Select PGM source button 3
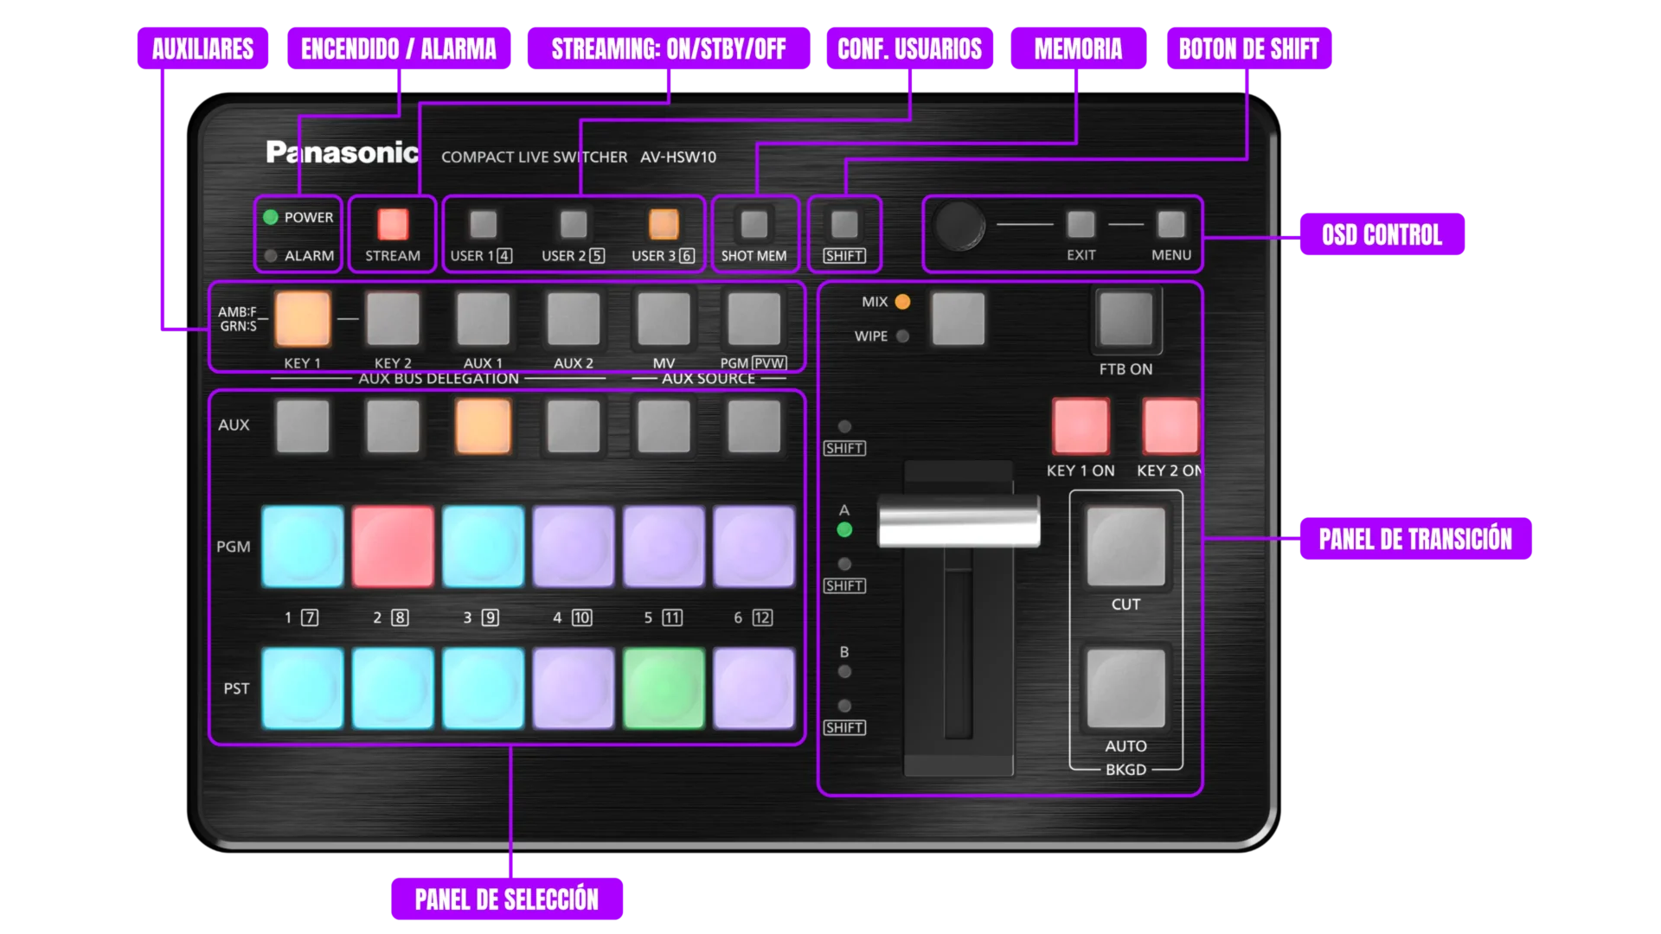 (483, 547)
